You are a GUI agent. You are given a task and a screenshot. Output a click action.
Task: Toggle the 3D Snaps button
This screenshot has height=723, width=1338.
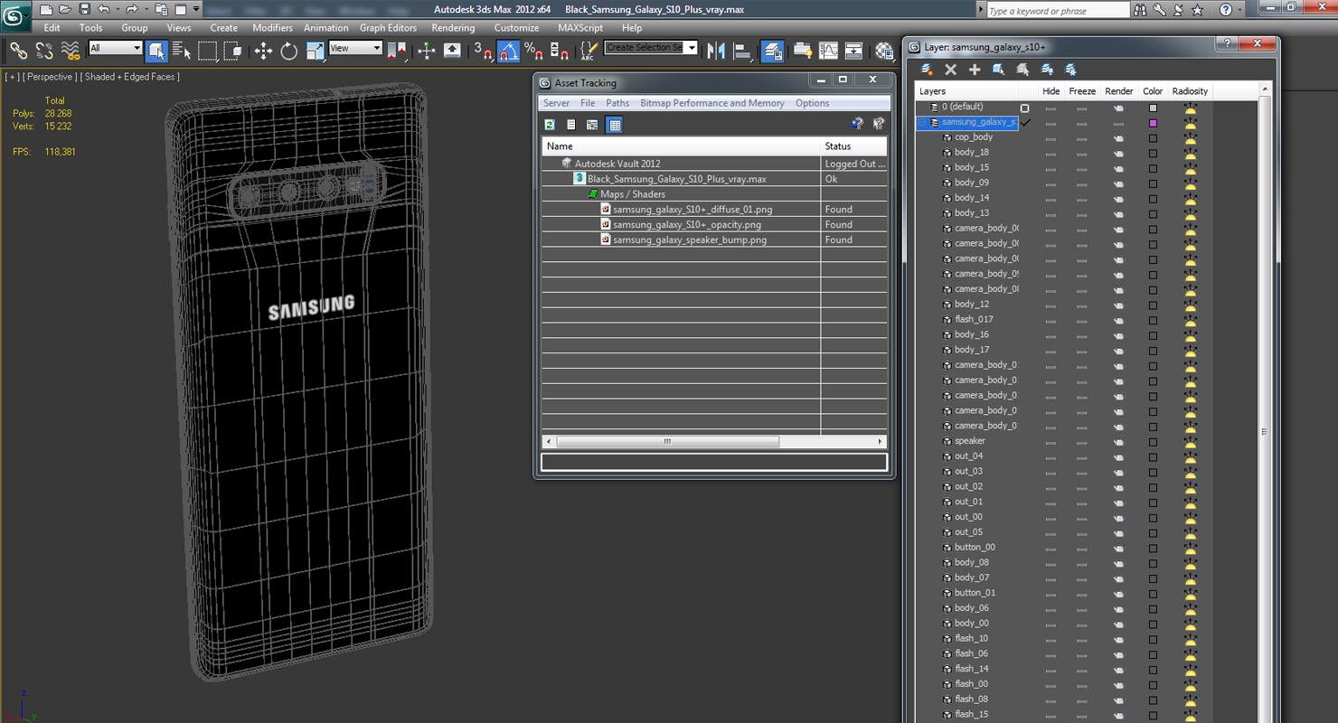(483, 51)
